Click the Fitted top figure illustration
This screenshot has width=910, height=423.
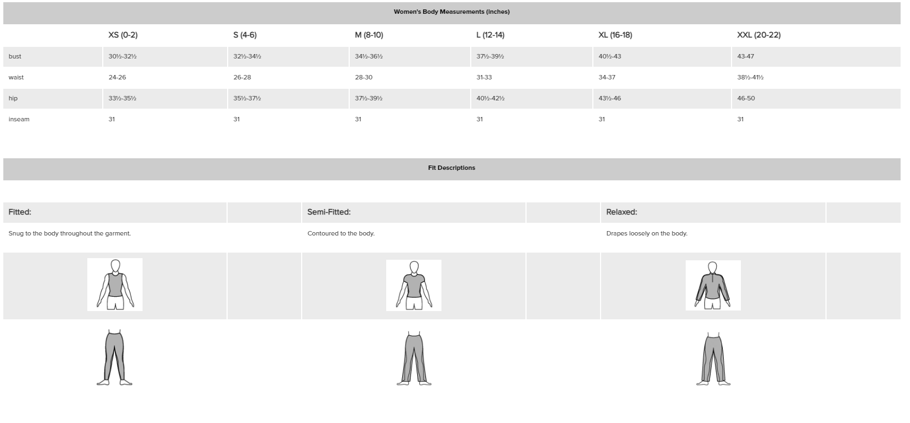[x=115, y=285]
